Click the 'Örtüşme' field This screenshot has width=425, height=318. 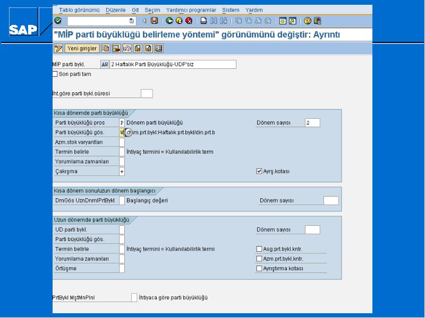(122, 269)
